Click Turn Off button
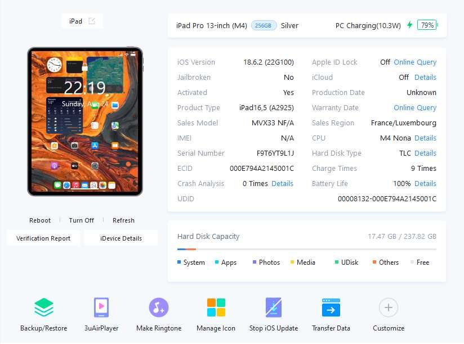The image size is (464, 344). pyautogui.click(x=82, y=220)
